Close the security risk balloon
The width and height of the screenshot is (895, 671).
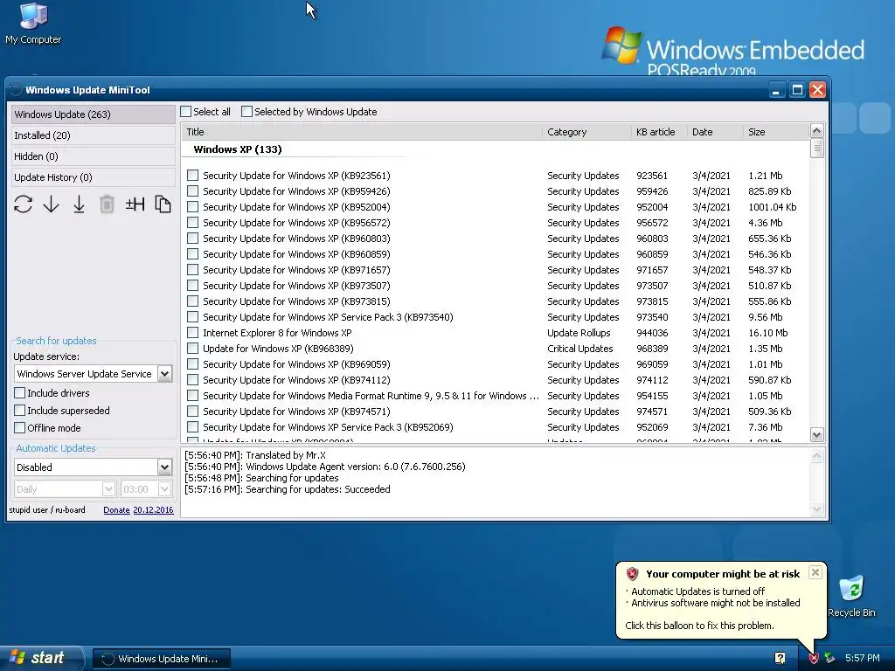pos(815,572)
